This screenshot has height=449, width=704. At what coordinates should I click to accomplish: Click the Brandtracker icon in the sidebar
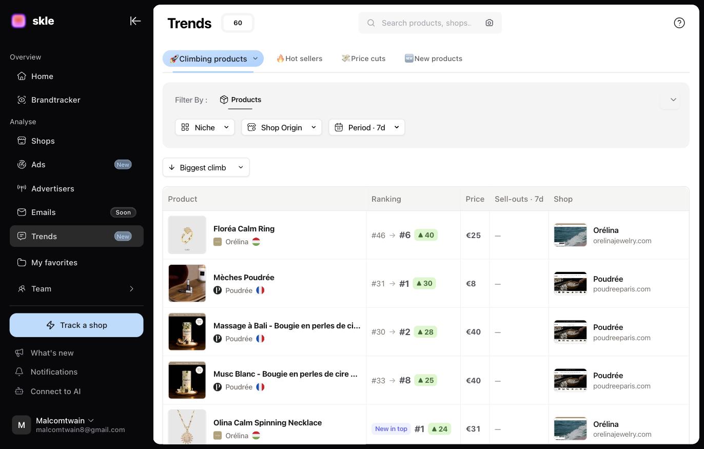[22, 100]
